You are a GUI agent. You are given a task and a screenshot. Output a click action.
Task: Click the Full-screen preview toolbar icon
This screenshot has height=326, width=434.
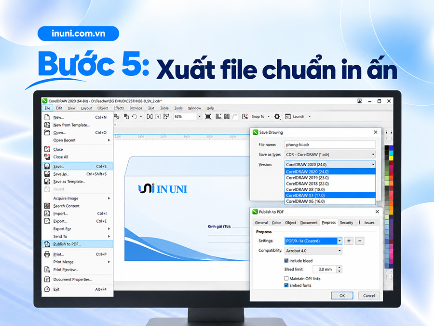point(208,116)
